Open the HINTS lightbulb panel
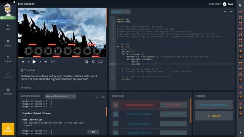The image size is (244, 137). click(8, 43)
